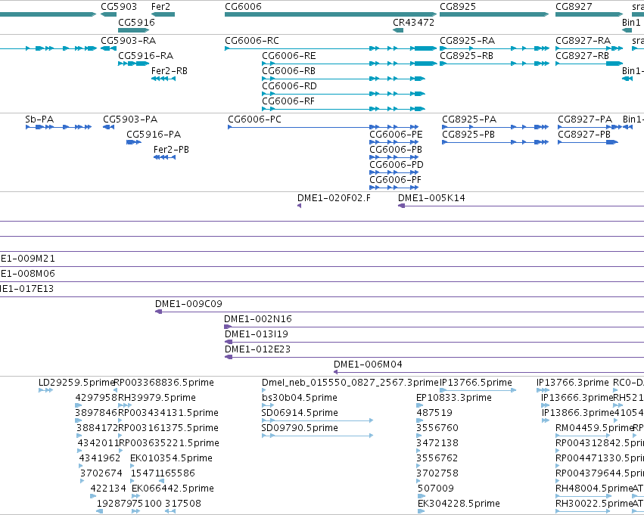This screenshot has height=515, width=644.
Task: Click protein CG6006-PE label
Action: pyautogui.click(x=396, y=135)
